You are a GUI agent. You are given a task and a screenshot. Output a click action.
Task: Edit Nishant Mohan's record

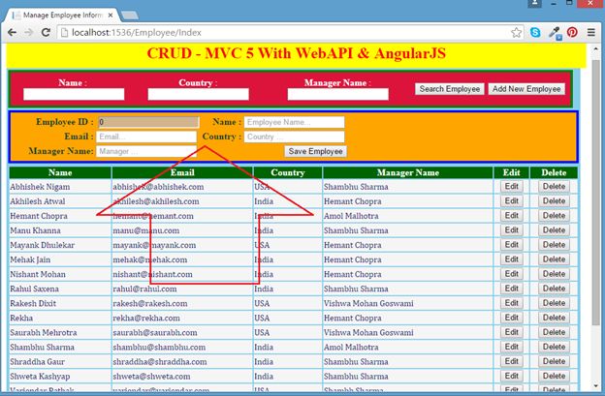coord(512,274)
